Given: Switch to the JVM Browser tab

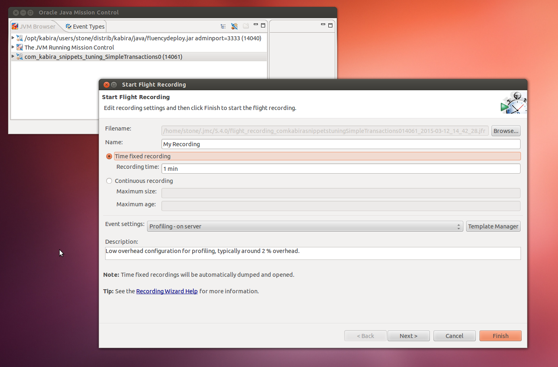Looking at the screenshot, I should [34, 27].
